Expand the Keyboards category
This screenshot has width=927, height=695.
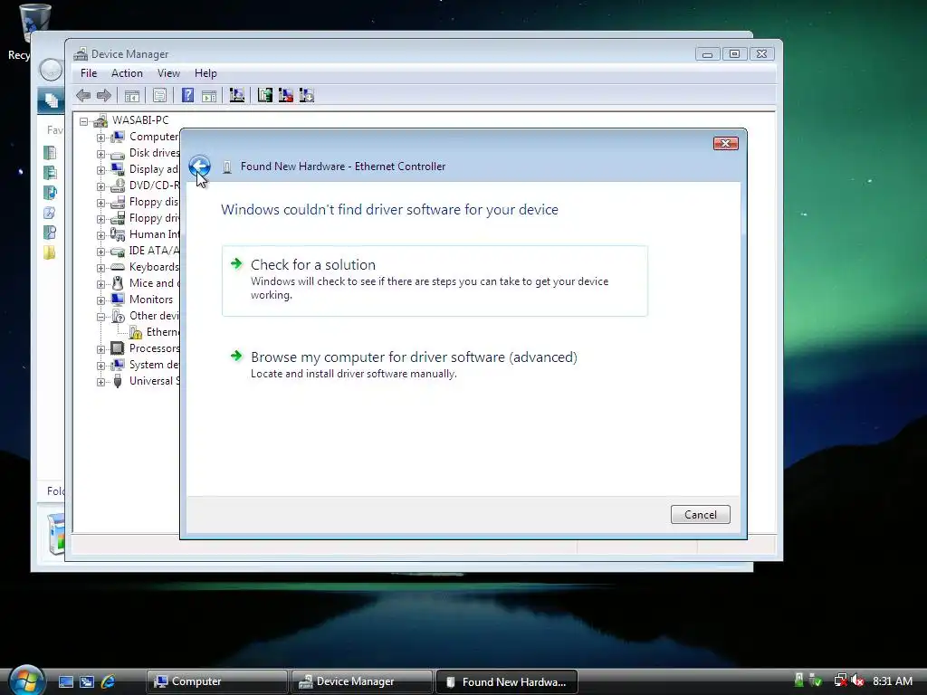tap(101, 268)
